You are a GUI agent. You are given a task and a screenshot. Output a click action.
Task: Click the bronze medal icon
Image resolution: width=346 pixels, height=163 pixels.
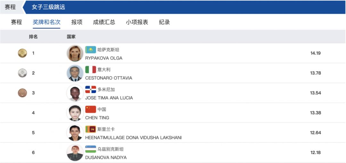(22, 93)
